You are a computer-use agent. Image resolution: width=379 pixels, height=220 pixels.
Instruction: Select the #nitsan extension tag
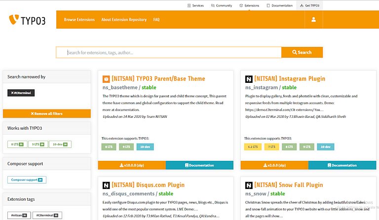[19, 216]
